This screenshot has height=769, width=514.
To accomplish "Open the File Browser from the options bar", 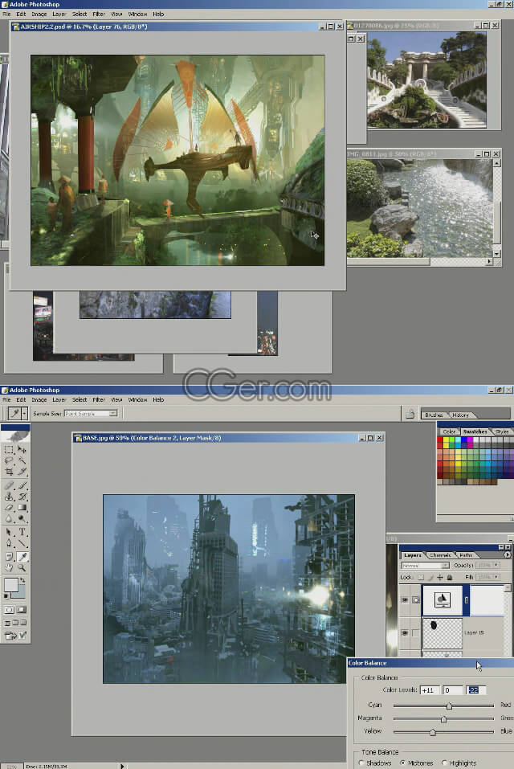I will 410,414.
